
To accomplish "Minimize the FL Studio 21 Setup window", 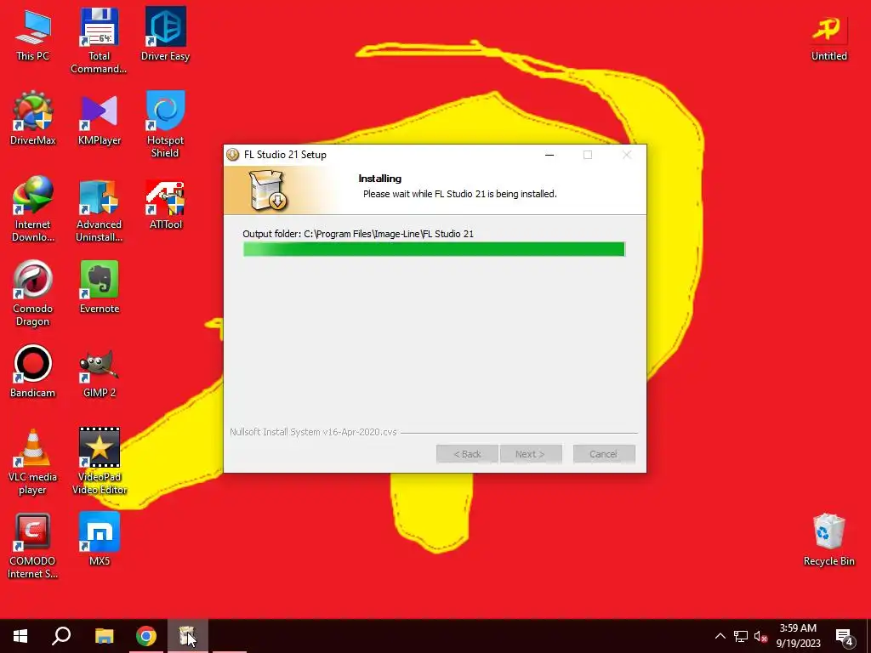I will (x=549, y=155).
